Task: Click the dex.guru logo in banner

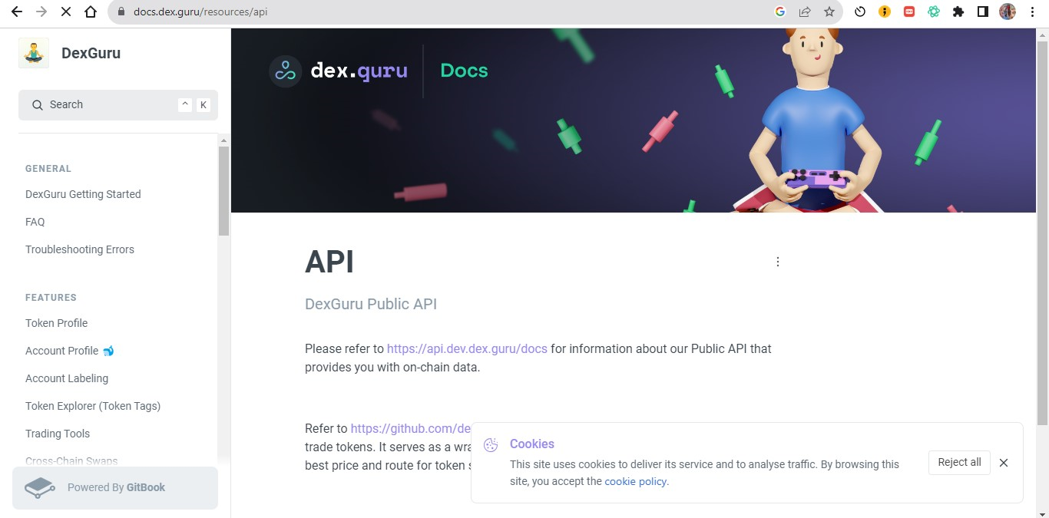Action: pyautogui.click(x=339, y=71)
